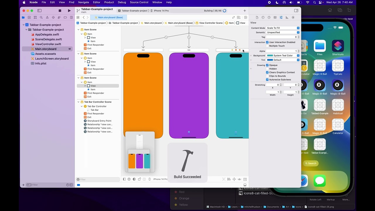
Task: Stop the running build
Action: coord(60,11)
